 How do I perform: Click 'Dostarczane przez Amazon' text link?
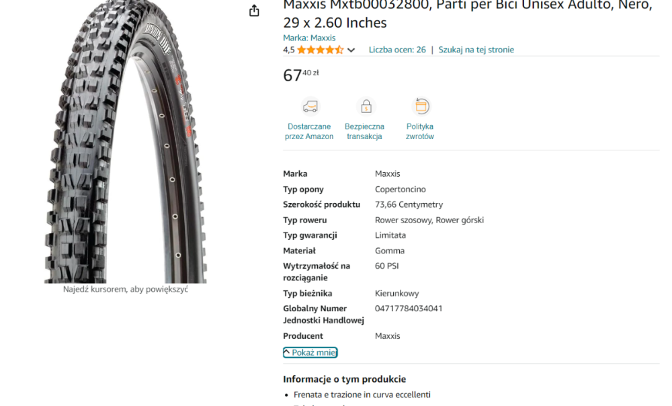coord(309,131)
